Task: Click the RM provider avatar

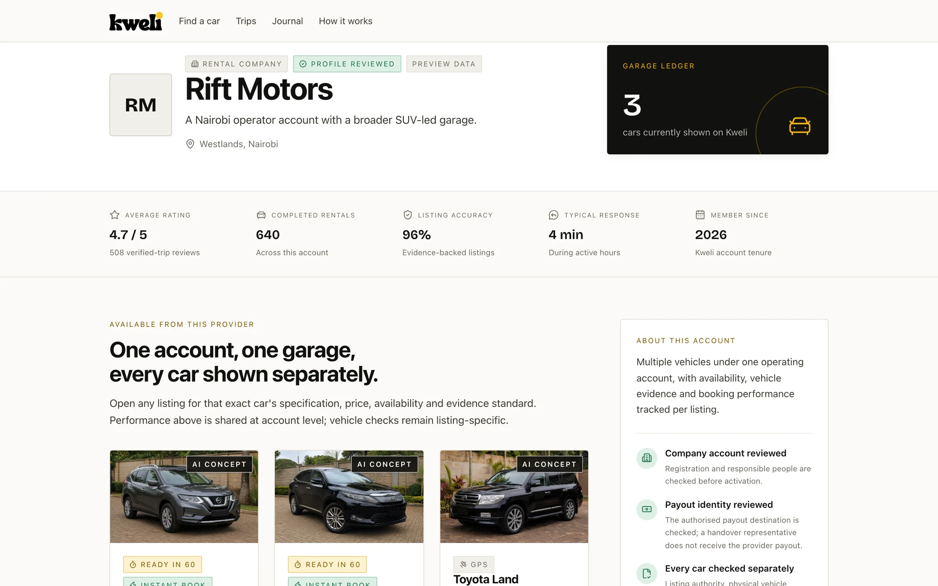Action: pyautogui.click(x=141, y=105)
